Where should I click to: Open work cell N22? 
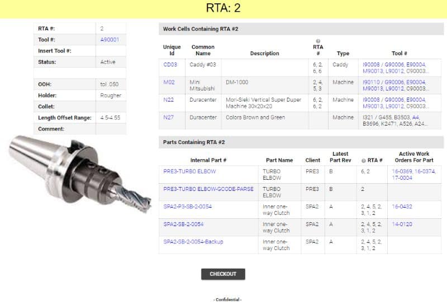169,100
